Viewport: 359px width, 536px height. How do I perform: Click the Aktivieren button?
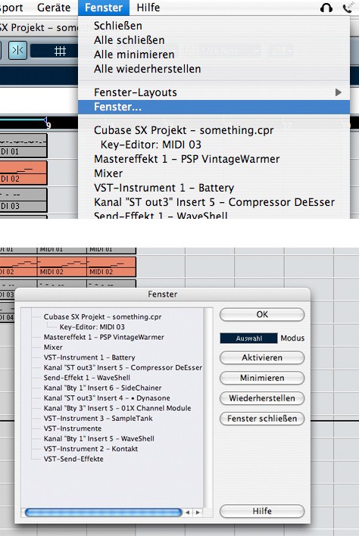[x=262, y=358]
